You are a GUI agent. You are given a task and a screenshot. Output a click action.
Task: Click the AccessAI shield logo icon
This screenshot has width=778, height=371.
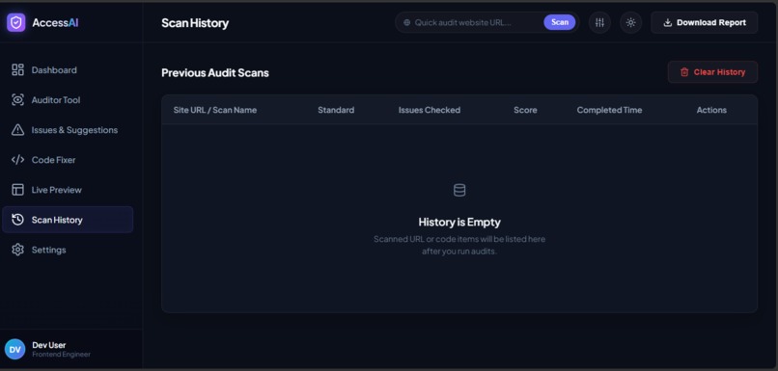(15, 22)
